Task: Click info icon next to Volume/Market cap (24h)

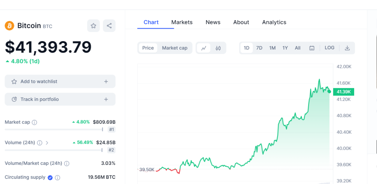Action: pyautogui.click(x=67, y=163)
